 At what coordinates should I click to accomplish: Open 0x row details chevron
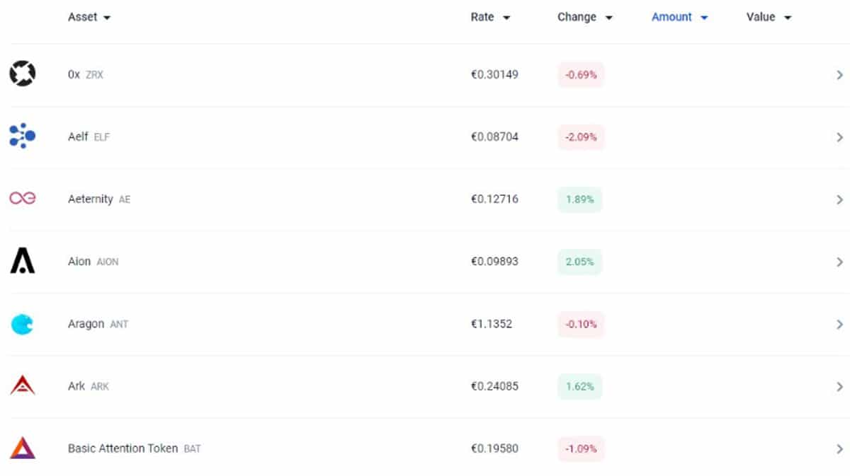tap(839, 75)
